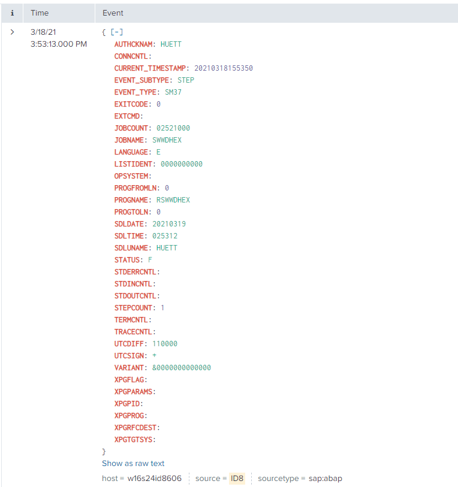Select the highlighted source value ID8
This screenshot has width=458, height=487.
237,479
